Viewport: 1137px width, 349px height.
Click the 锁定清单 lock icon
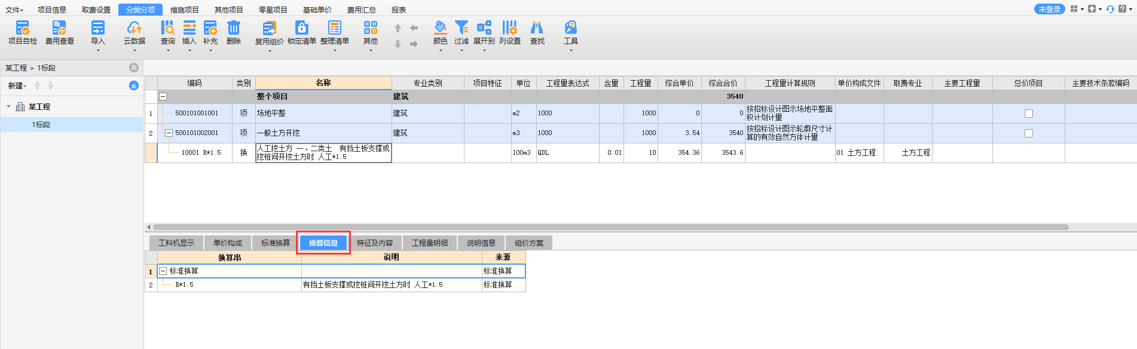pyautogui.click(x=302, y=28)
